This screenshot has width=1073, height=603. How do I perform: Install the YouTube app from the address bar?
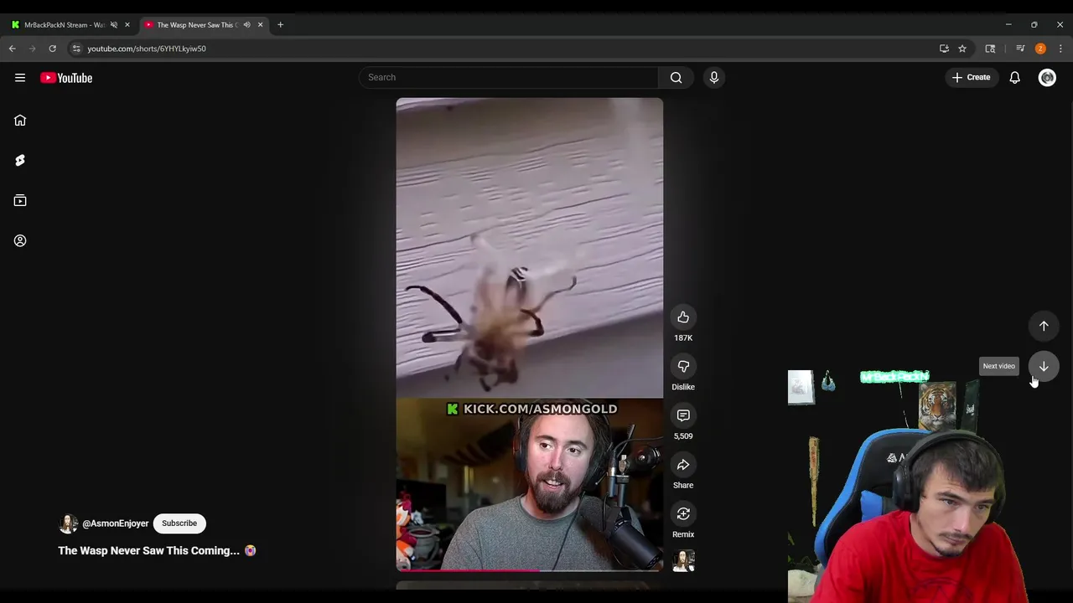(944, 49)
